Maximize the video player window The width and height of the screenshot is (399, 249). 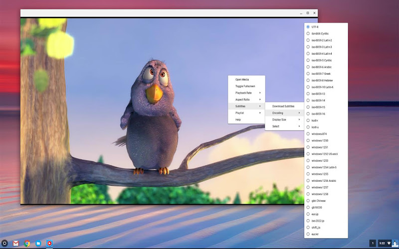(x=308, y=13)
